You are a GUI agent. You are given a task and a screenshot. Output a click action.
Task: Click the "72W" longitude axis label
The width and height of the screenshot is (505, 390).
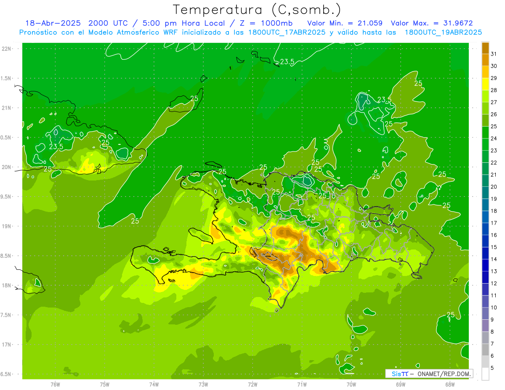pyautogui.click(x=252, y=384)
